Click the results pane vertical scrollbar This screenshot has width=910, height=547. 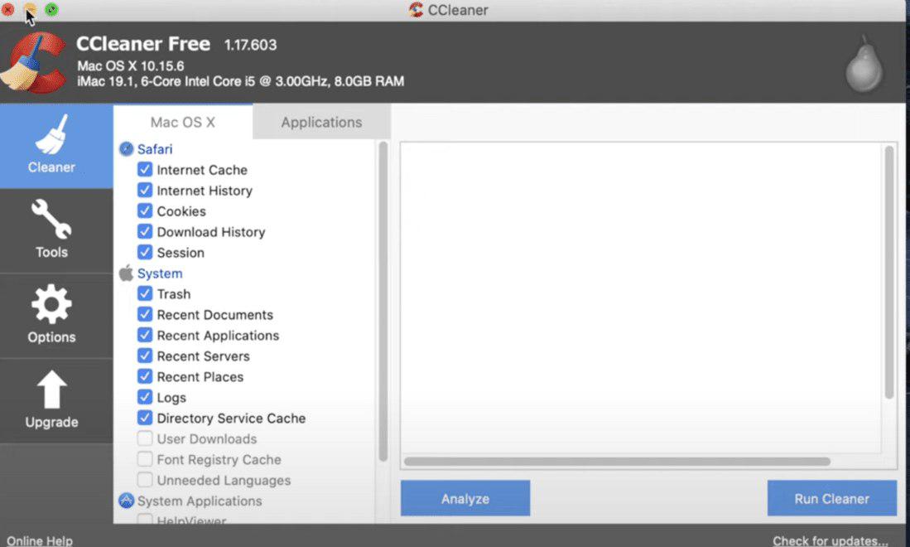(889, 273)
